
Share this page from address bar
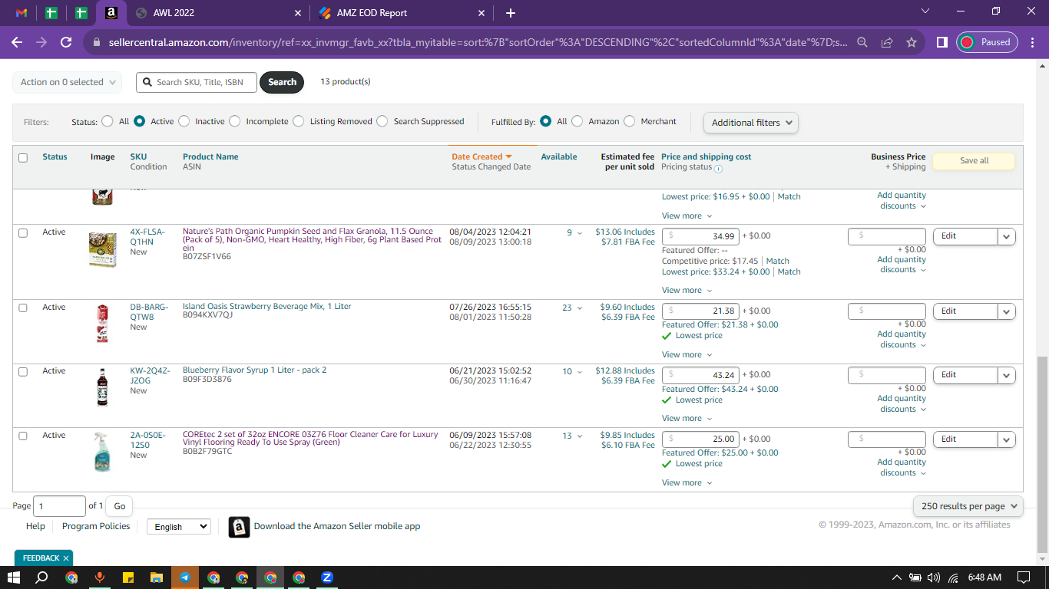(887, 43)
